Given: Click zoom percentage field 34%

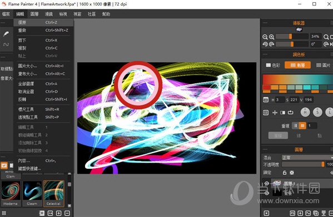Looking at the screenshot, I should 316,37.
